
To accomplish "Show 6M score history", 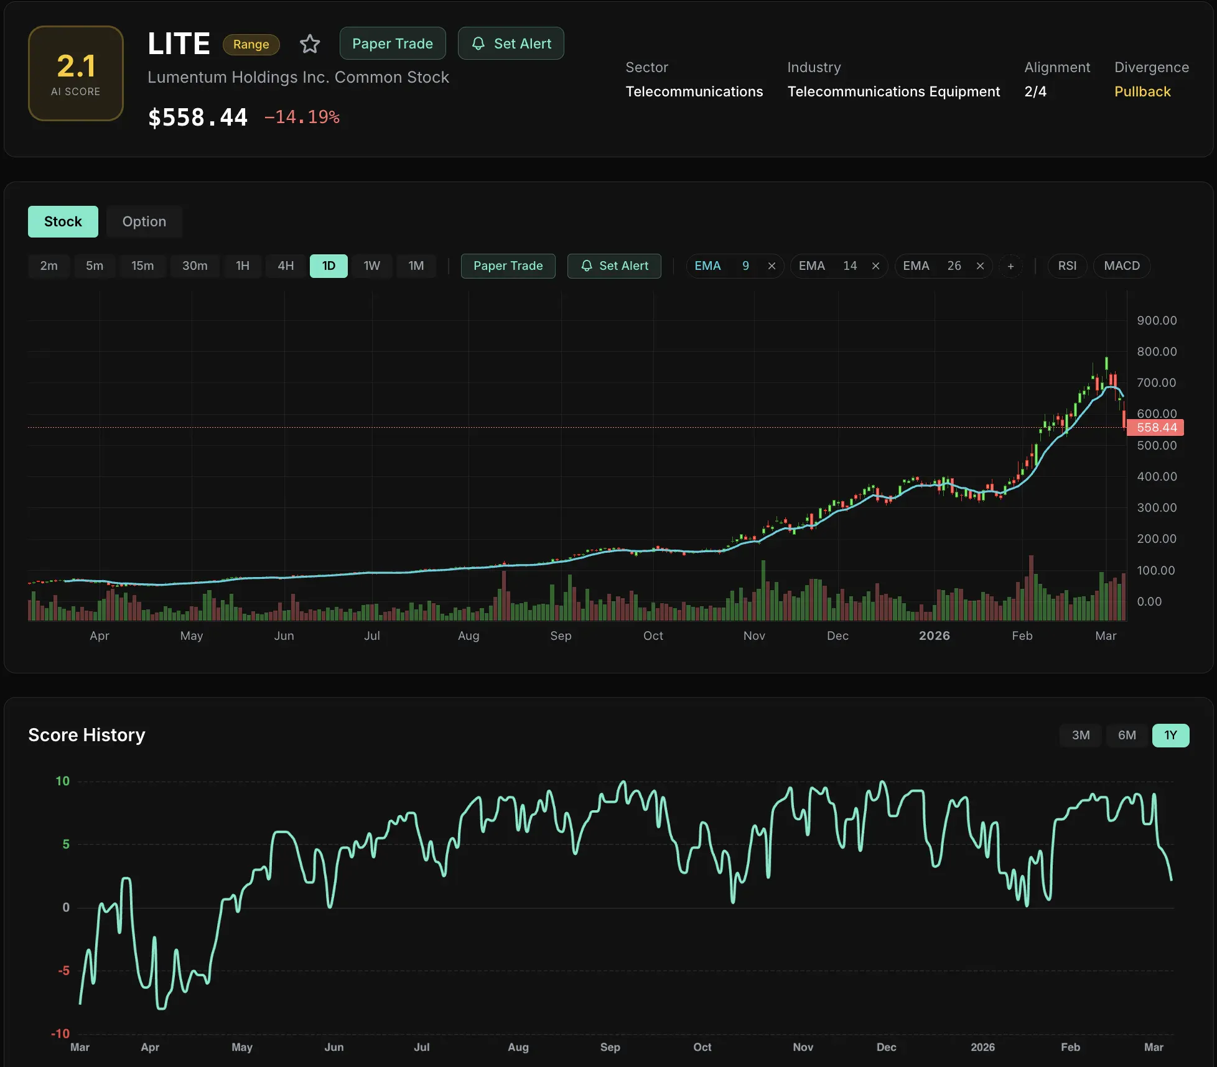I will tap(1127, 736).
